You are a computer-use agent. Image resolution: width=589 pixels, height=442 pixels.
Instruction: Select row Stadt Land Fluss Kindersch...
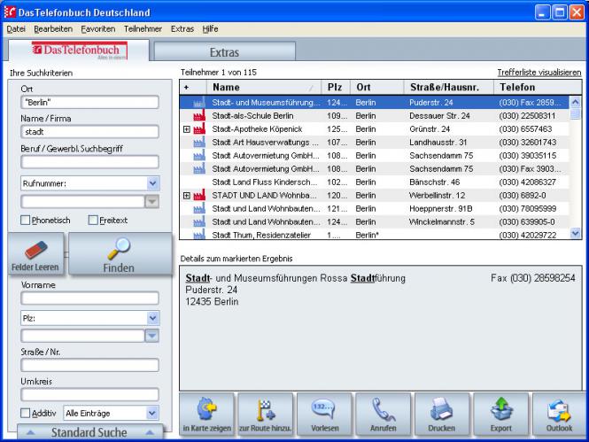(x=375, y=182)
